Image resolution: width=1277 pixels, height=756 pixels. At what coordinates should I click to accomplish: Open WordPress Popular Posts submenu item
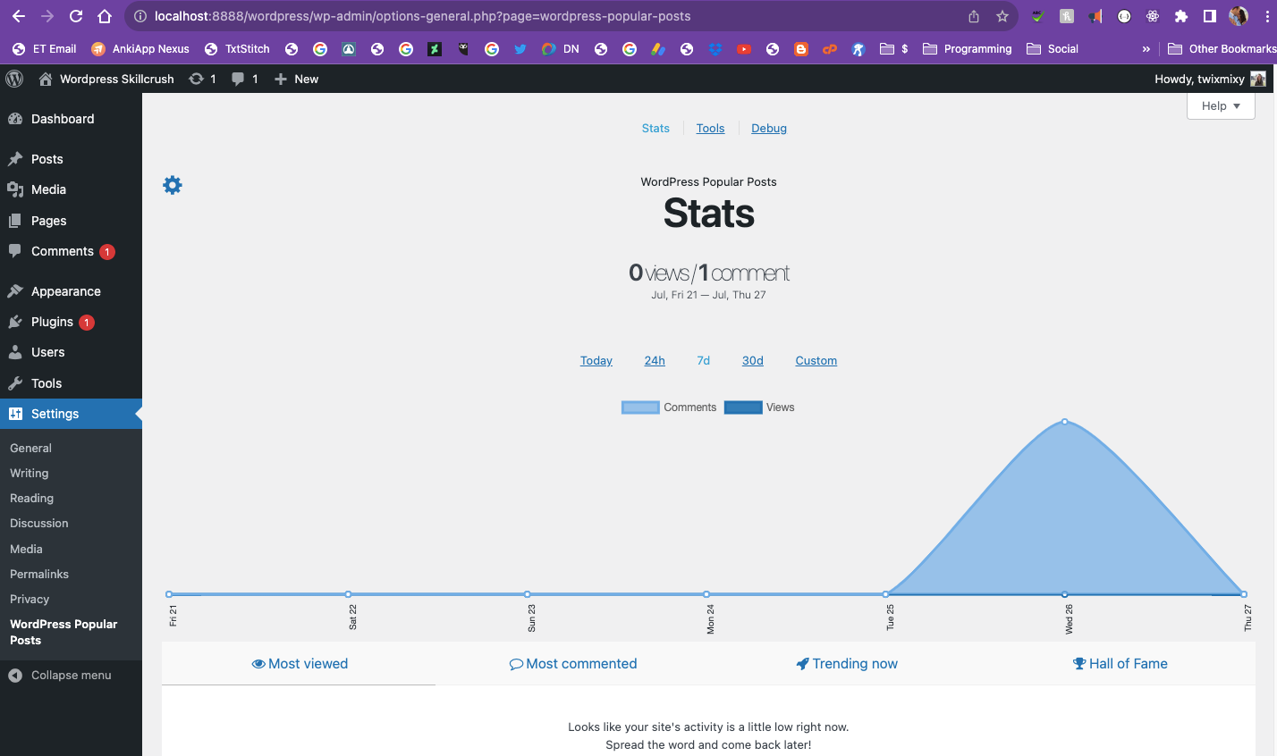pos(63,632)
